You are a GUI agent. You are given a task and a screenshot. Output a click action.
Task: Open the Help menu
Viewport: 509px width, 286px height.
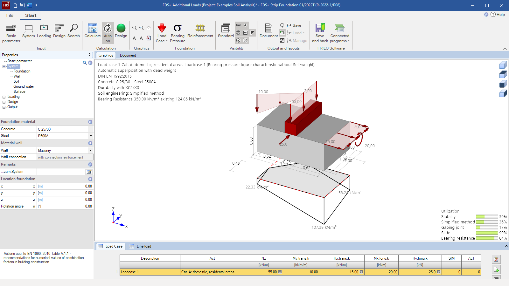(x=499, y=14)
